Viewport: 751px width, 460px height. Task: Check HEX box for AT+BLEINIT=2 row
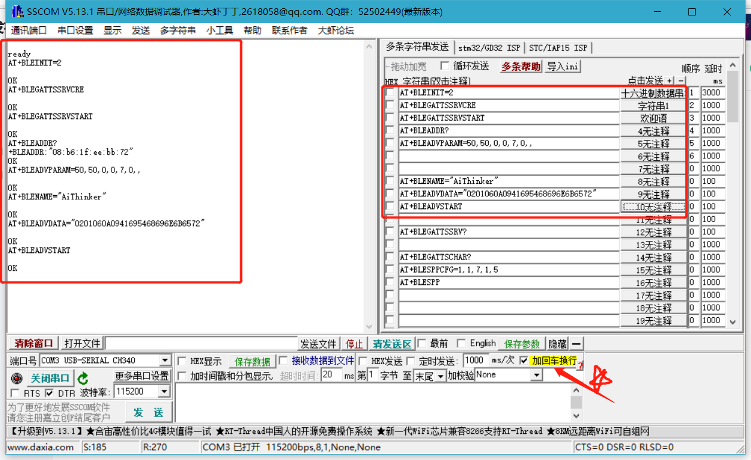(x=390, y=93)
